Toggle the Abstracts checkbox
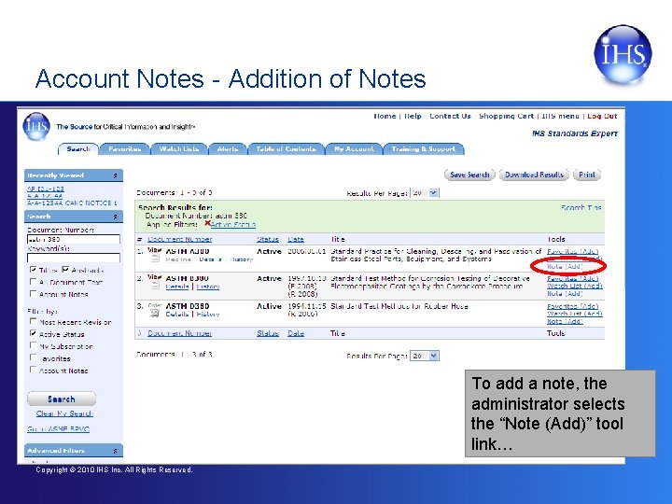Image resolution: width=672 pixels, height=504 pixels. (x=65, y=270)
